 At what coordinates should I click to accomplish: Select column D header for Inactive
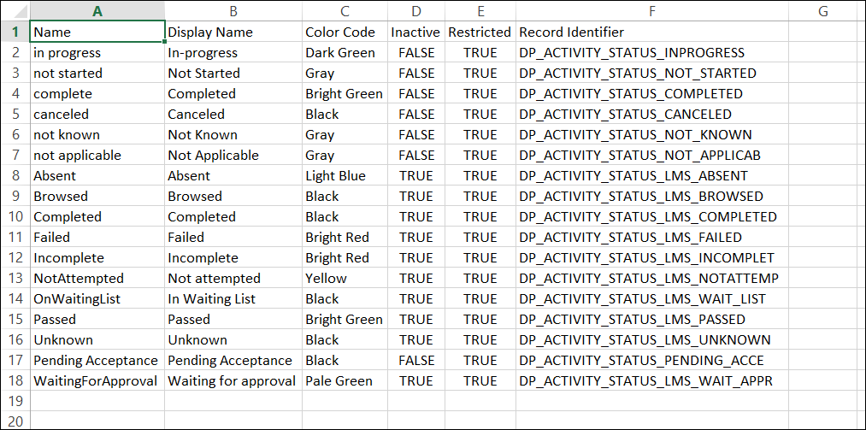(x=416, y=11)
